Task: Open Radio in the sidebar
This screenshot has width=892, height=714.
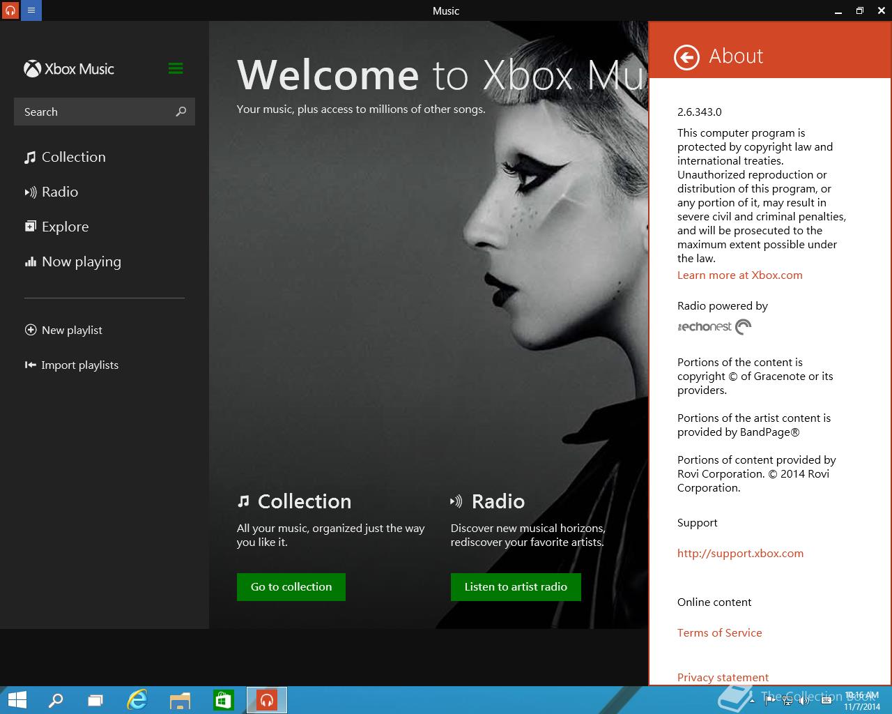Action: click(x=51, y=192)
